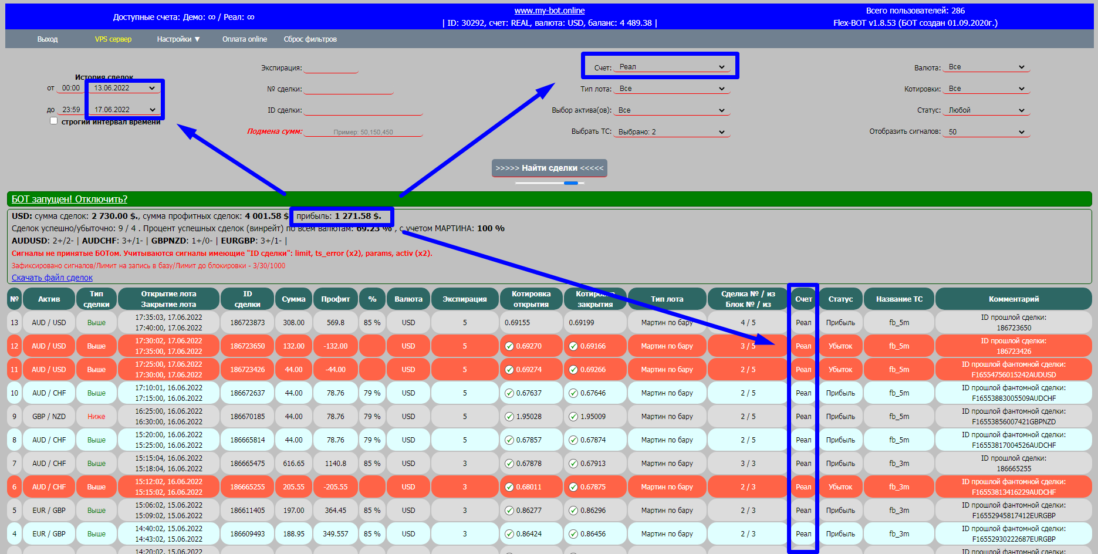Click the Комментарий column header
Image resolution: width=1098 pixels, height=554 pixels.
tap(1013, 299)
